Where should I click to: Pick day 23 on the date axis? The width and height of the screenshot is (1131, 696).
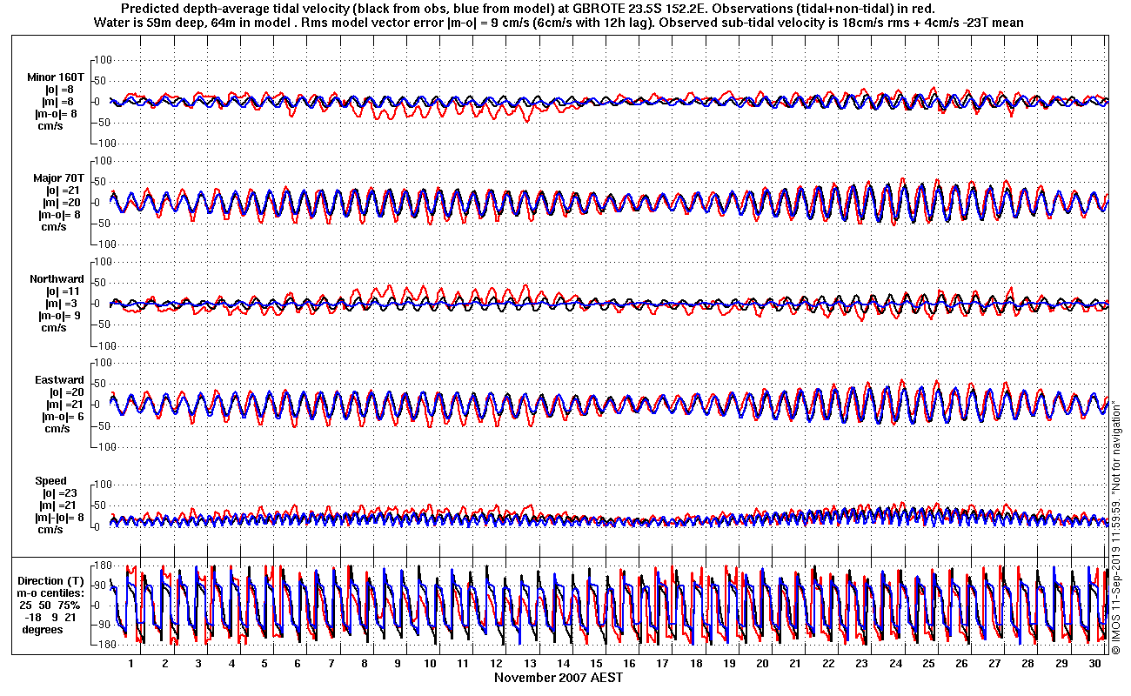tap(861, 664)
